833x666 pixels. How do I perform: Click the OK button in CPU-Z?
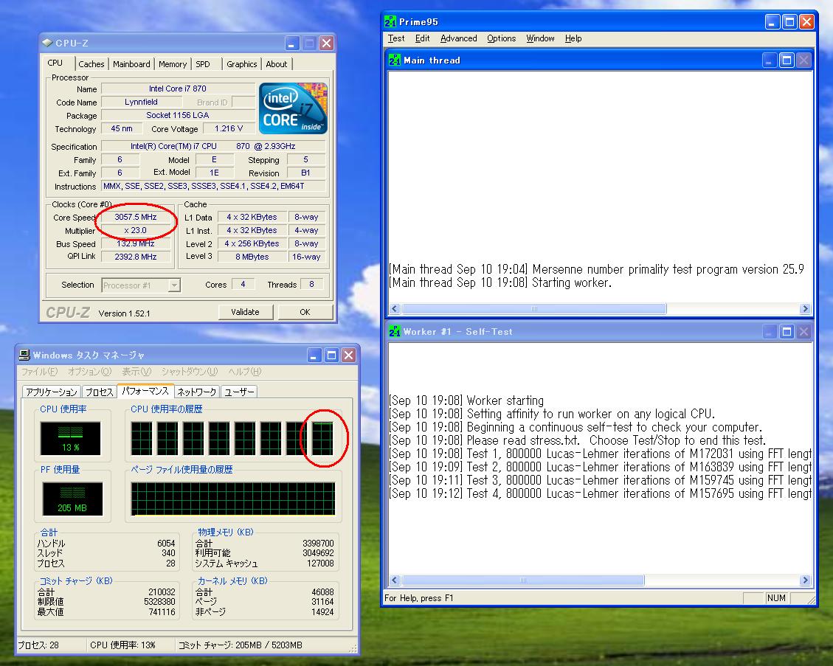click(305, 312)
